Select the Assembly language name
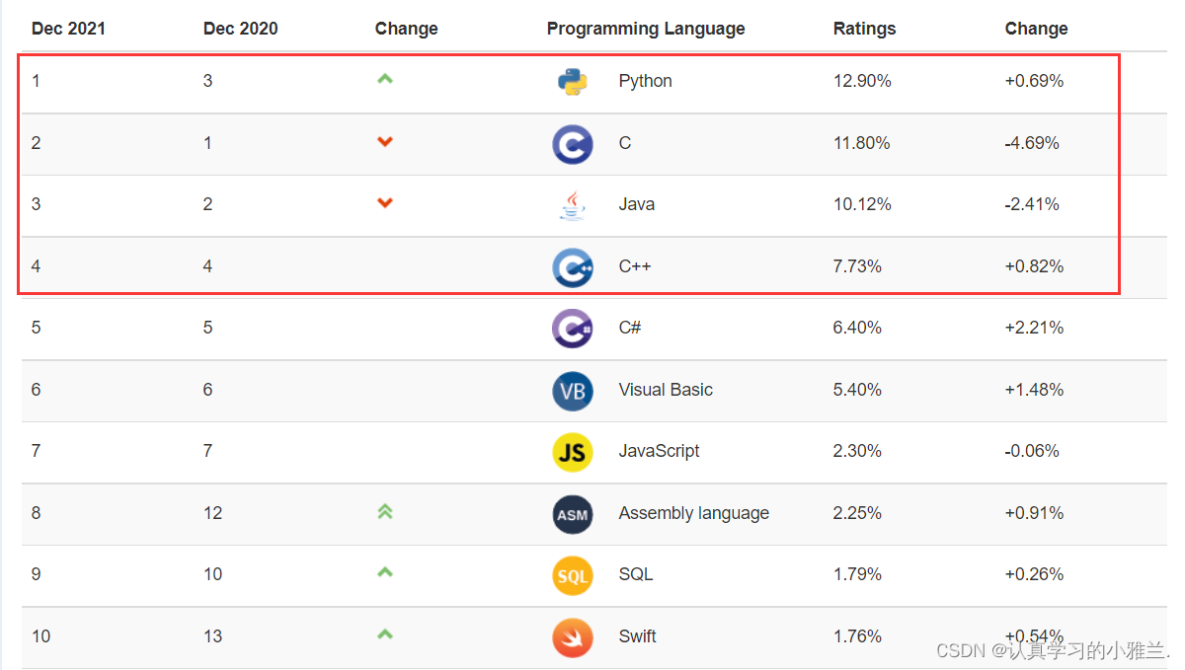This screenshot has width=1185, height=670. (x=694, y=513)
